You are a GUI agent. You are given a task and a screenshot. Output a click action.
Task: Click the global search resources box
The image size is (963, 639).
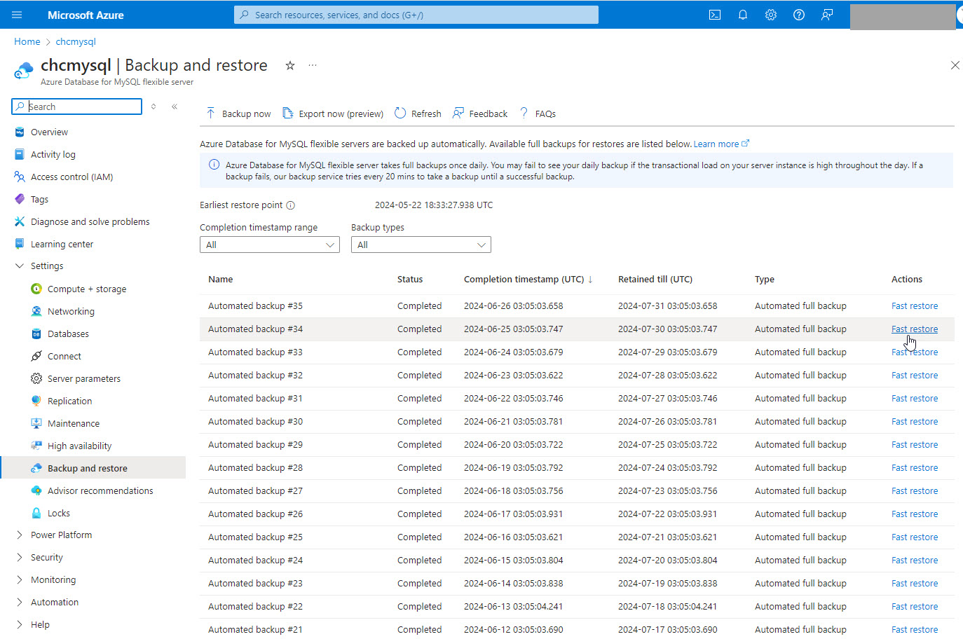coord(416,15)
